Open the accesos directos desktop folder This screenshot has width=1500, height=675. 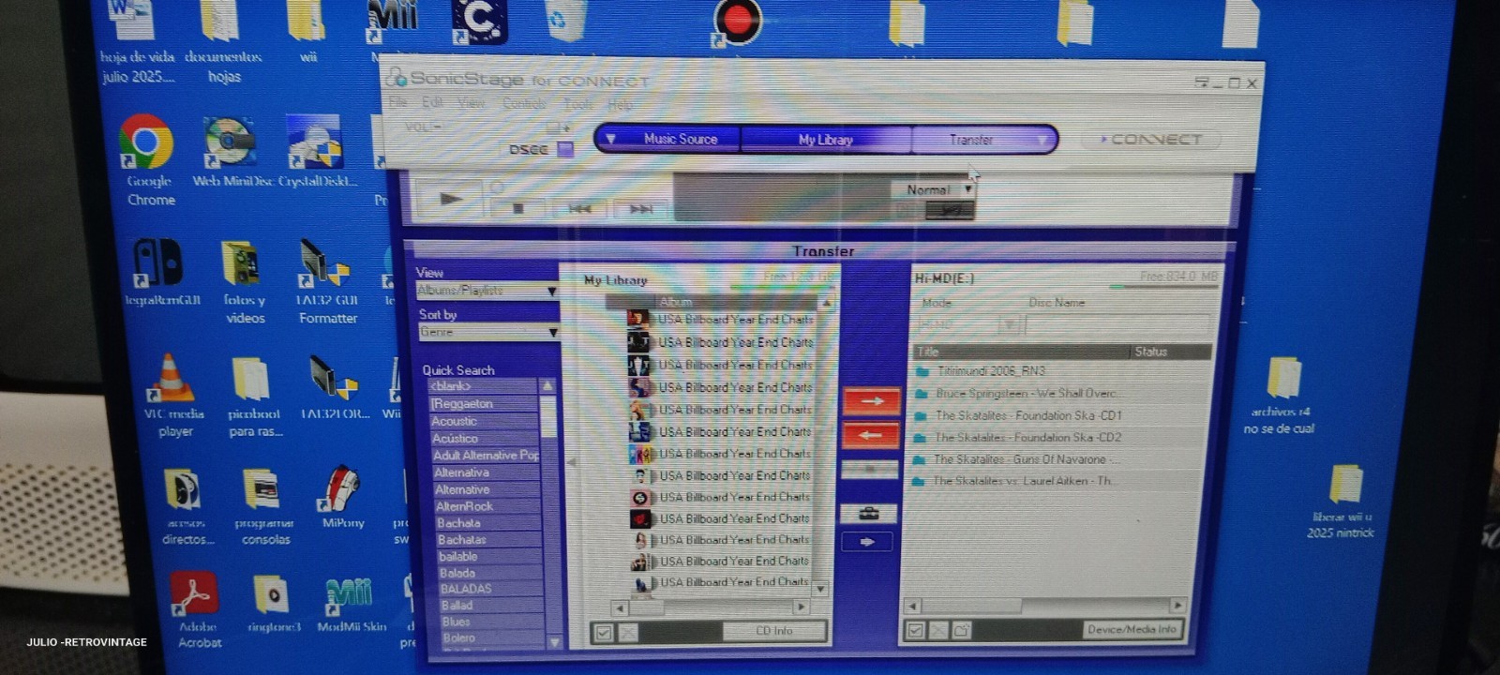186,506
